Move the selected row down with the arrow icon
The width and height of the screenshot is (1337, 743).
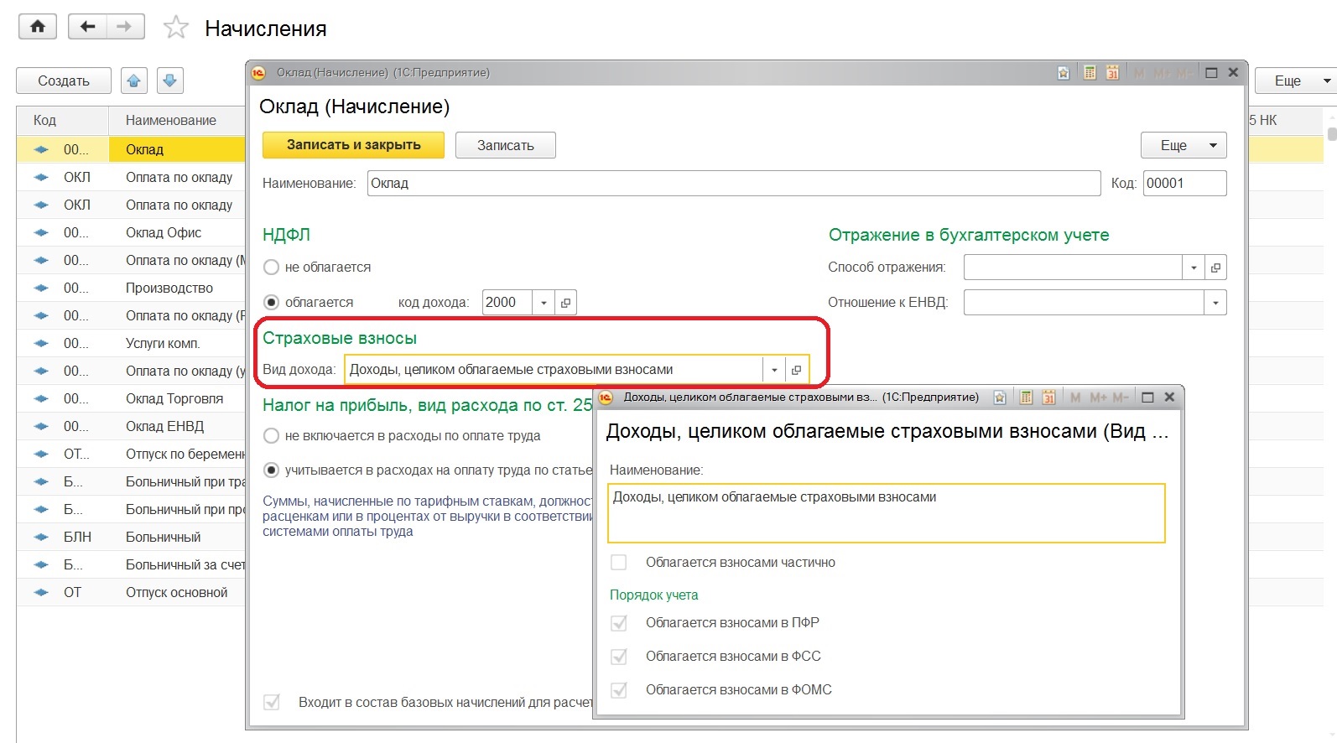(x=169, y=81)
